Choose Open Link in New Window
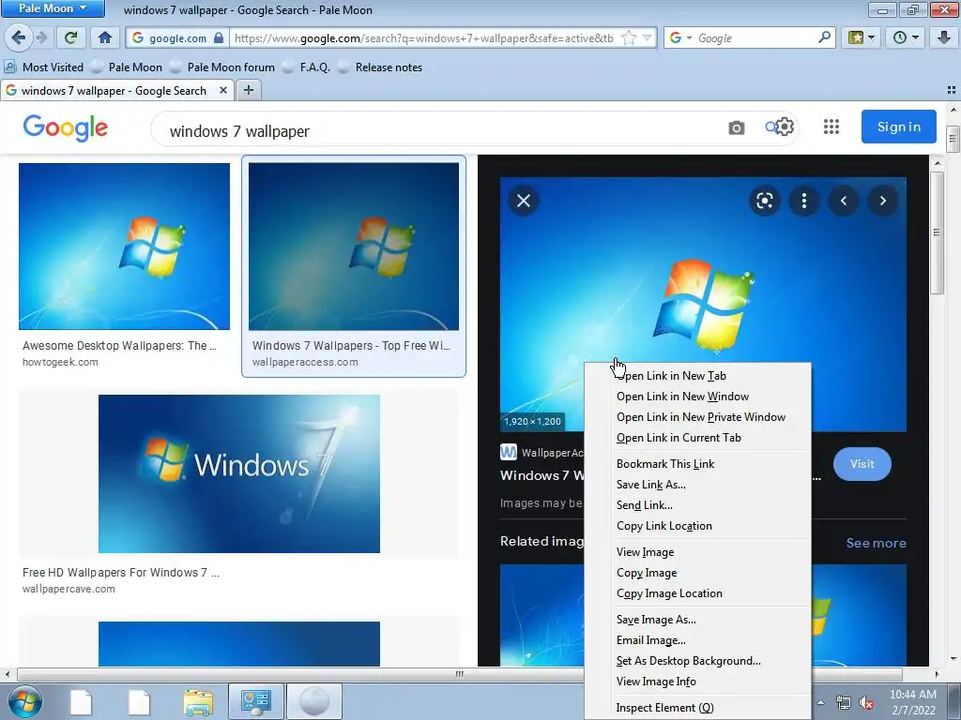The image size is (961, 720). point(697,397)
